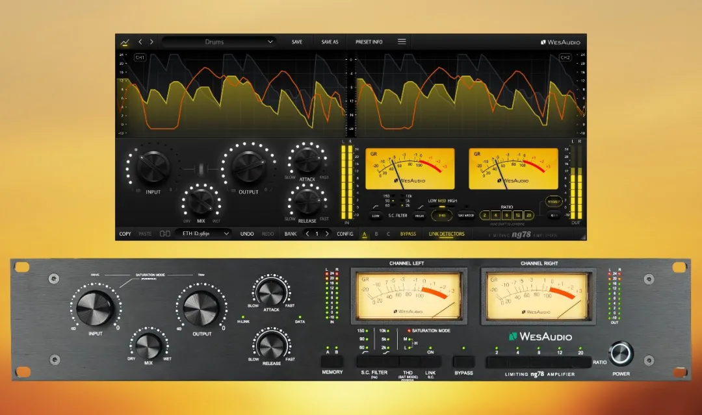Toggle the SAT MODE button
The height and width of the screenshot is (415, 702).
[x=466, y=216]
